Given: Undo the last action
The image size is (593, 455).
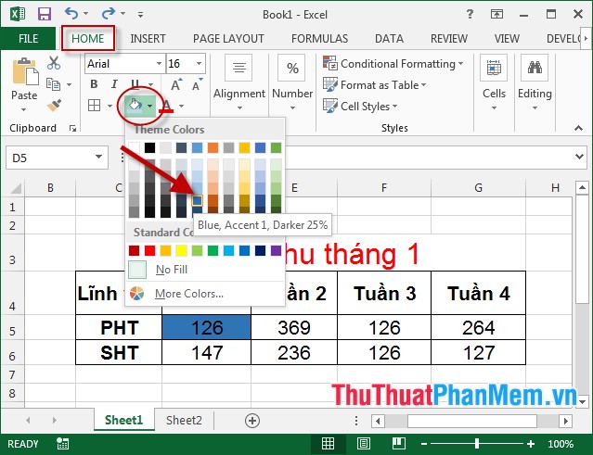Looking at the screenshot, I should [x=71, y=14].
